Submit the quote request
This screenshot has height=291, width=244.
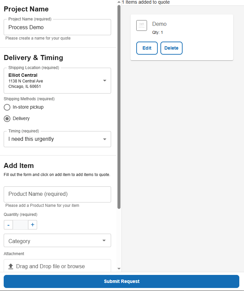coord(121,281)
